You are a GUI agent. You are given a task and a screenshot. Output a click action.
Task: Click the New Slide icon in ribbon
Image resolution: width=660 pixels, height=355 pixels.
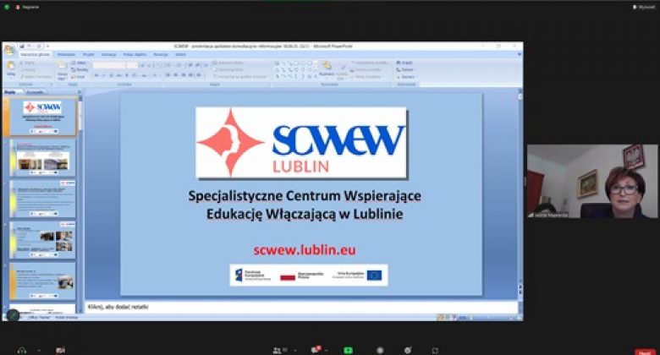pyautogui.click(x=63, y=68)
